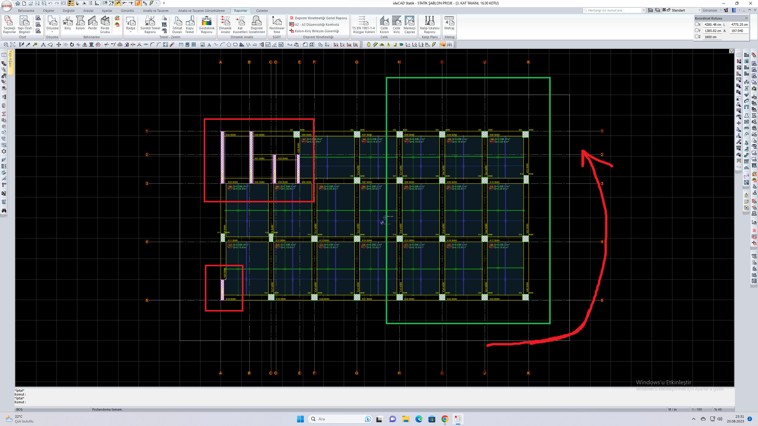Open the Metraj report
This screenshot has height=426, width=758.
(x=449, y=23)
